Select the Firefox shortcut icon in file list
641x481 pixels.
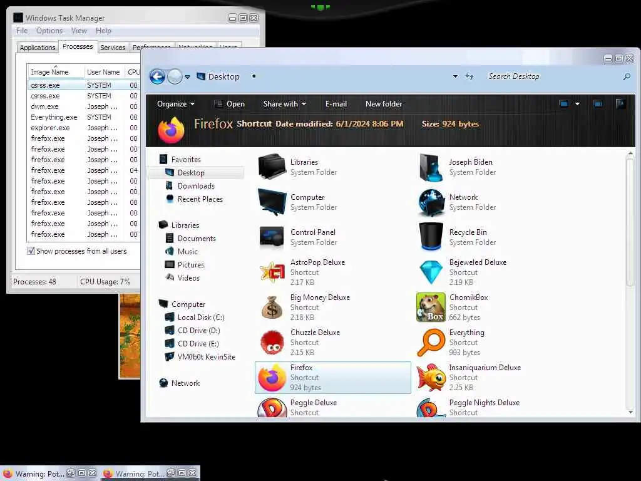pyautogui.click(x=272, y=378)
